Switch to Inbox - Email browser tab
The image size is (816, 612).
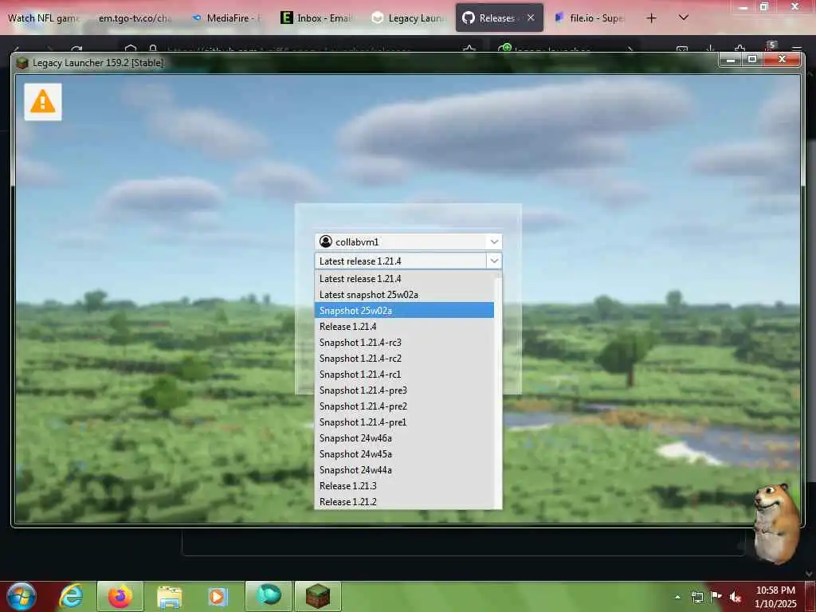(316, 18)
